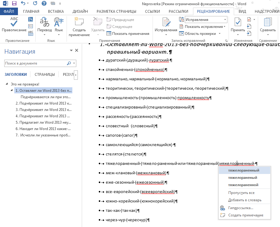Viewport: 280px width, 227px height.
Task: Open the ФАЙЛ tab
Action: coord(9,12)
